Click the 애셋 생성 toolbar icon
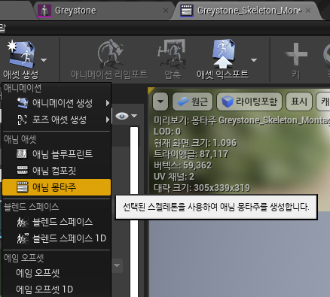Screen dimensions: 330x297 [x=21, y=54]
